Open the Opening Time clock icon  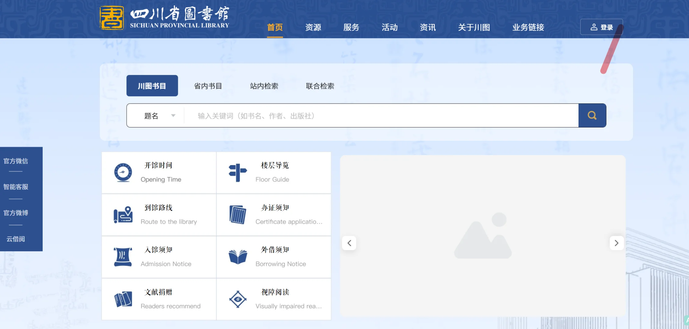pos(122,172)
